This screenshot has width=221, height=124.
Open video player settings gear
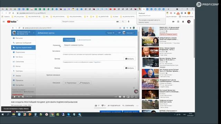pyautogui.click(x=124, y=97)
